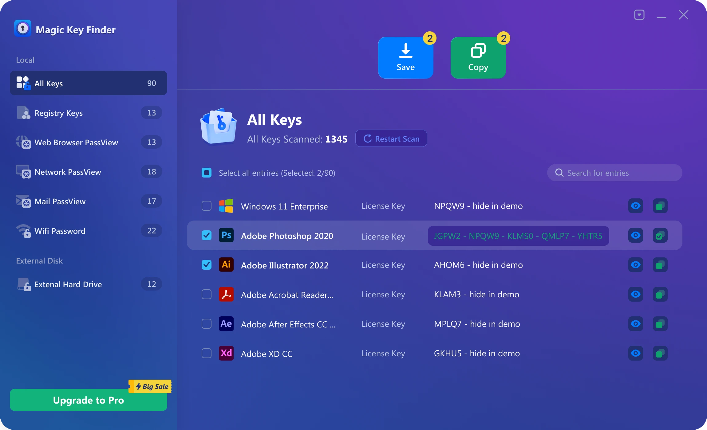
Task: Click the Restart Scan button
Action: pyautogui.click(x=391, y=139)
